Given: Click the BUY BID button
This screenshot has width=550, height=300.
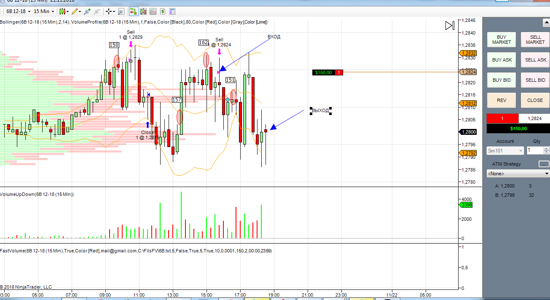Looking at the screenshot, I should coord(502,80).
